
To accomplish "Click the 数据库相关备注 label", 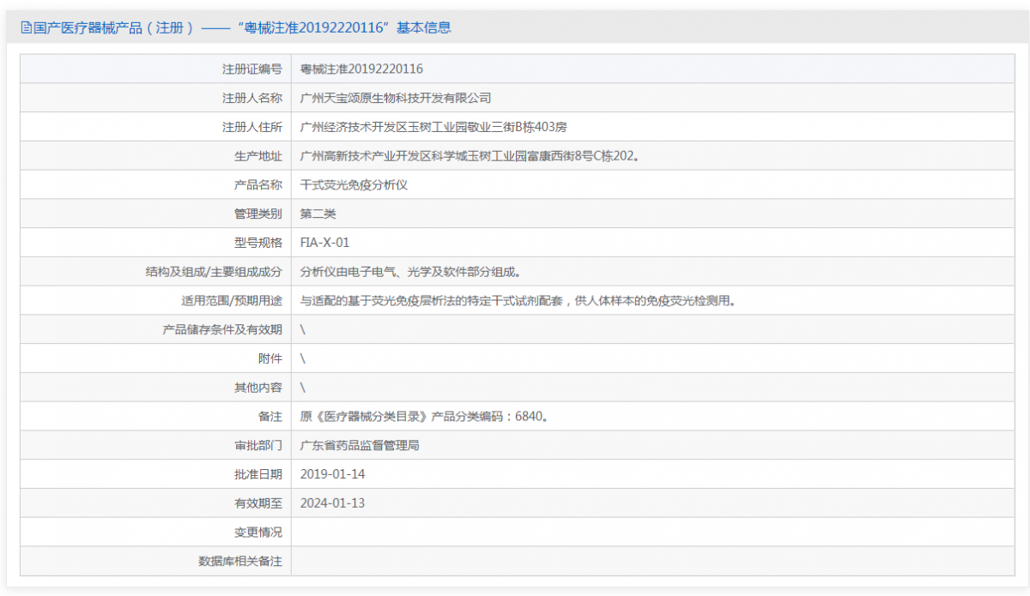I will (240, 562).
